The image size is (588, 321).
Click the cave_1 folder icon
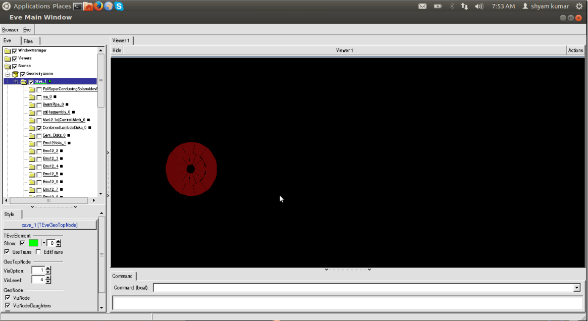pyautogui.click(x=23, y=82)
